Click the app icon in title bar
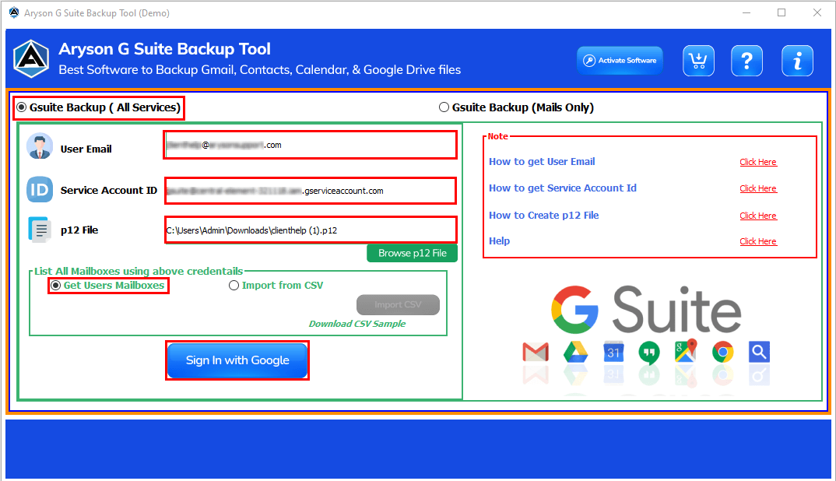This screenshot has width=836, height=481. (14, 12)
